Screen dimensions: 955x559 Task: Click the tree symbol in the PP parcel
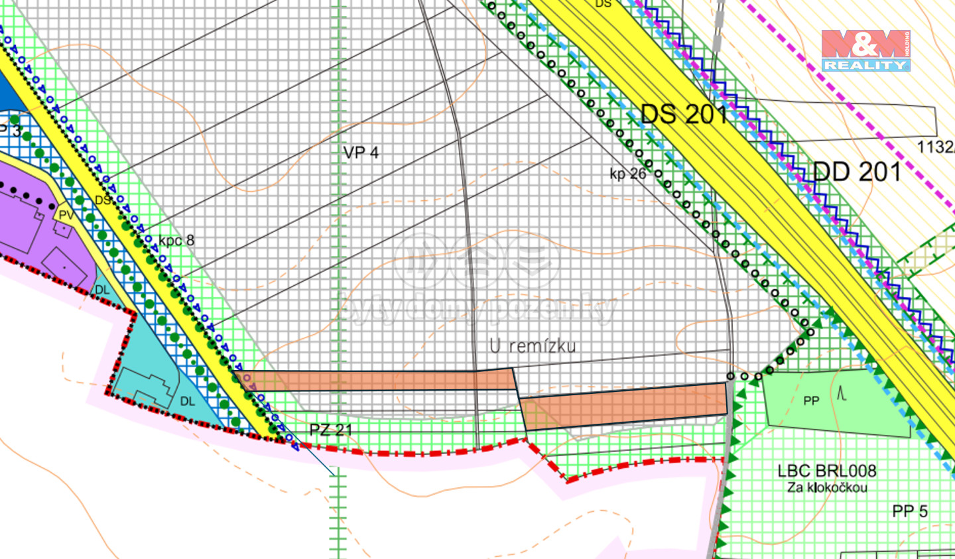(842, 394)
